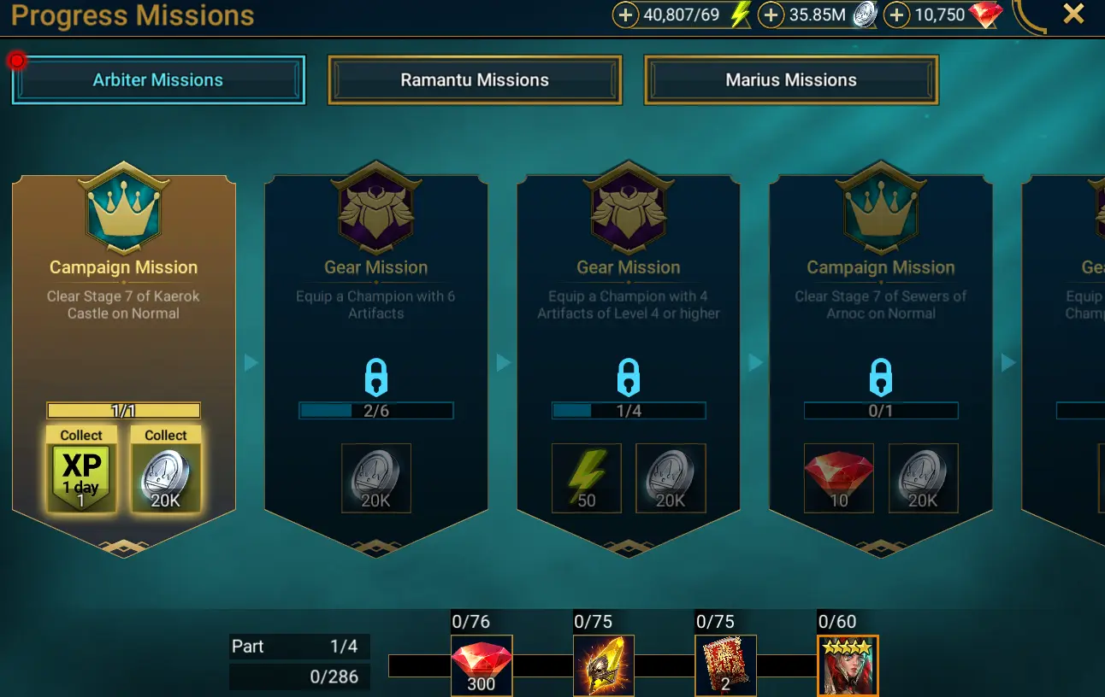Tap the two skill tomes milestone reward
Image resolution: width=1105 pixels, height=697 pixels.
point(725,665)
